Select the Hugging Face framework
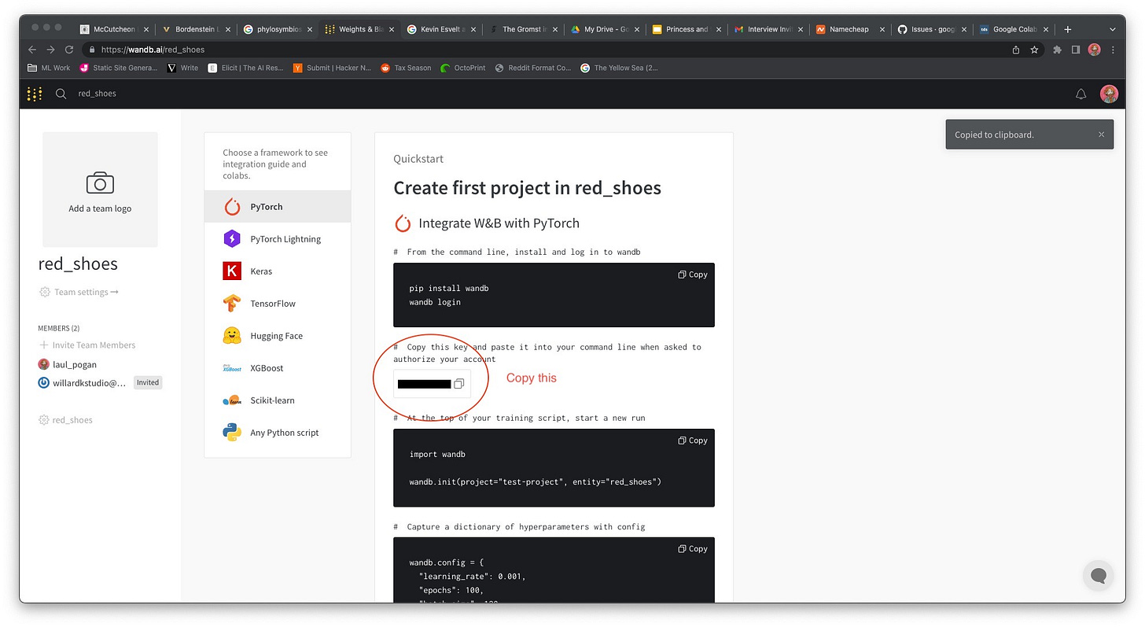Image resolution: width=1145 pixels, height=627 pixels. [278, 336]
